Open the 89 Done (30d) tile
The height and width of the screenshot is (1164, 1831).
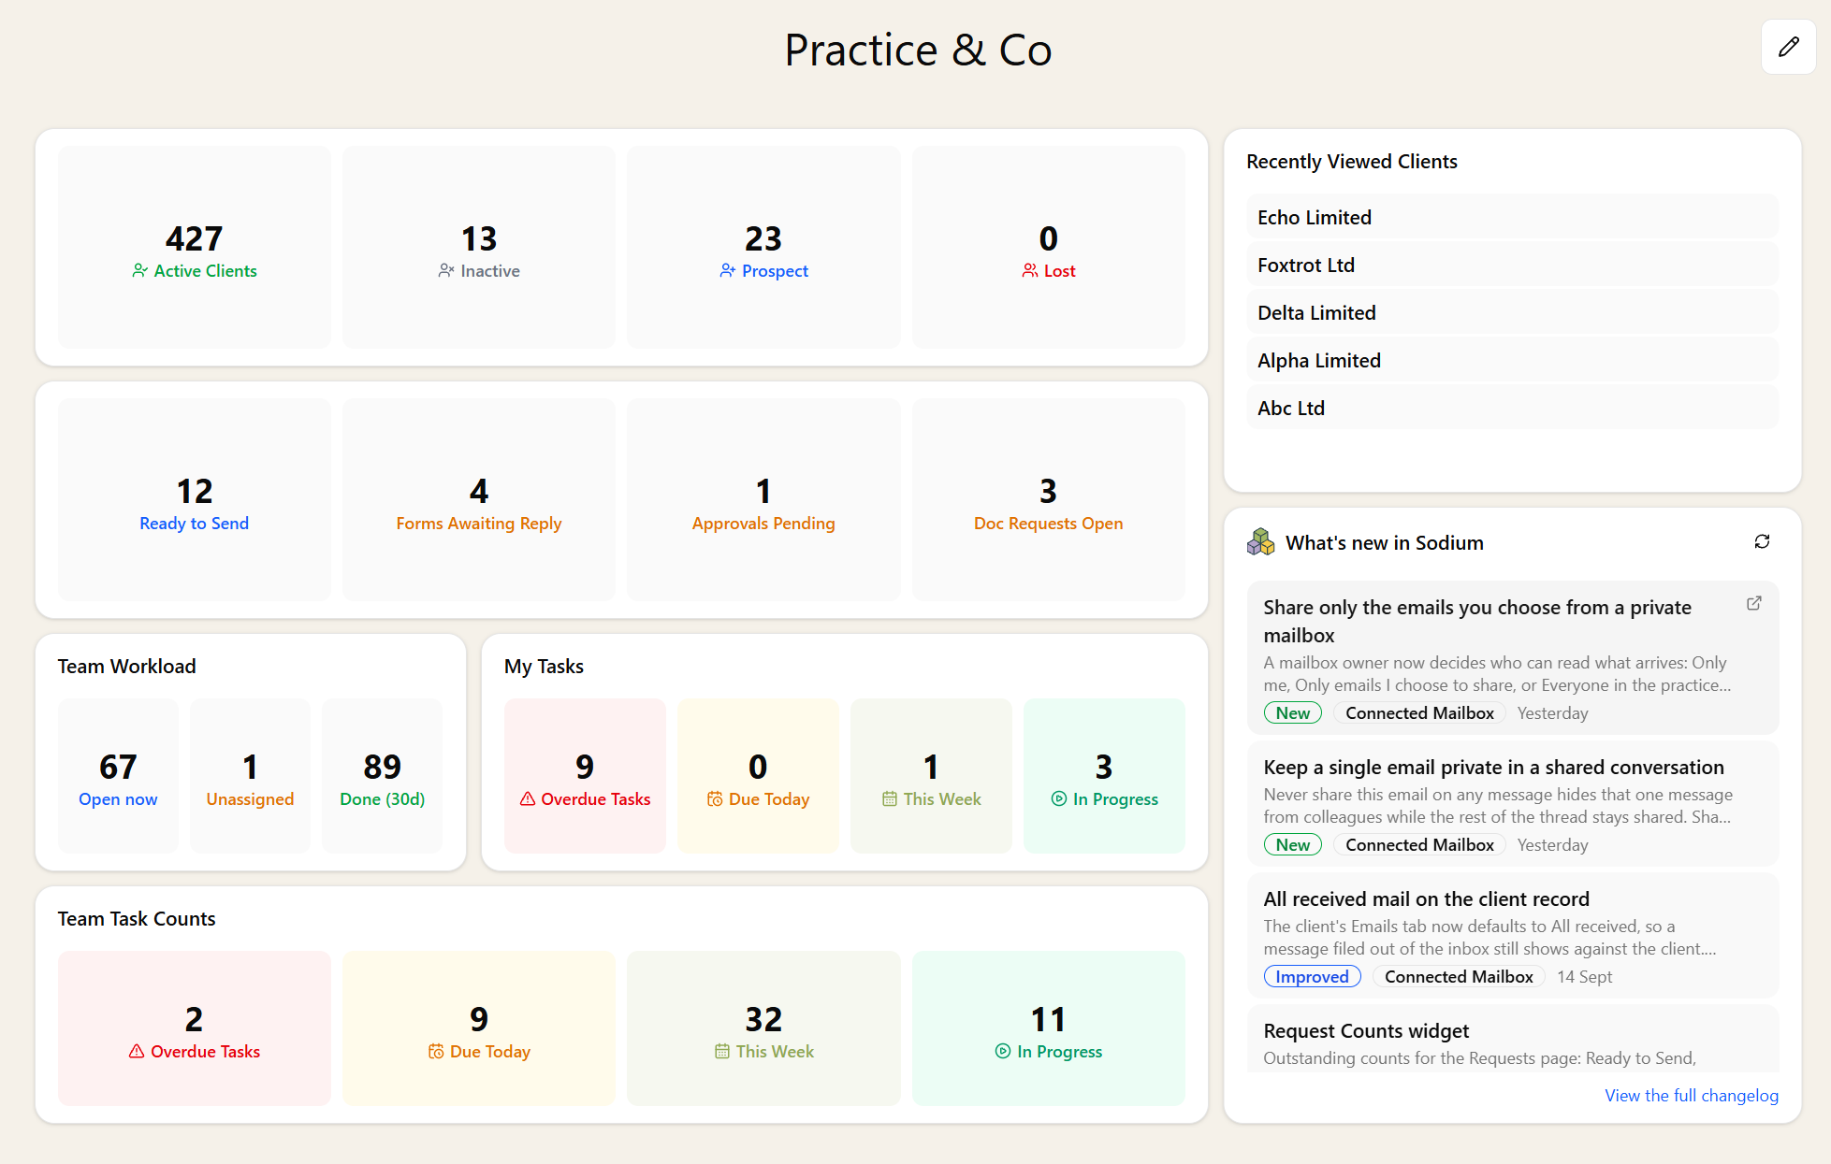point(382,776)
